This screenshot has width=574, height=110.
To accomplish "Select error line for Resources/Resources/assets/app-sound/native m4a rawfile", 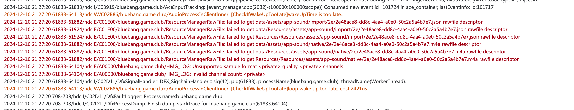I will pyautogui.click(x=261, y=59).
